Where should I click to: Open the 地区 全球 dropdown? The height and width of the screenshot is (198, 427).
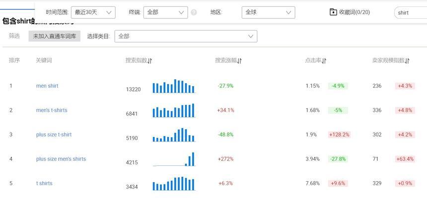pos(268,12)
